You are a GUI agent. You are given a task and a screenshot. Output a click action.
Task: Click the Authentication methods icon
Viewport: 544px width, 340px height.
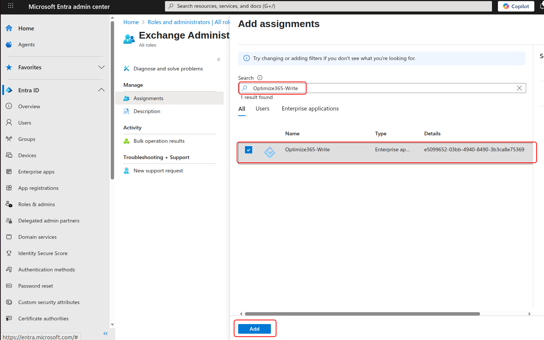click(x=9, y=270)
